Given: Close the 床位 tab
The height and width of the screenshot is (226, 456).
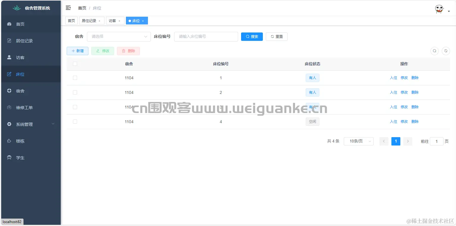Looking at the screenshot, I should (143, 21).
